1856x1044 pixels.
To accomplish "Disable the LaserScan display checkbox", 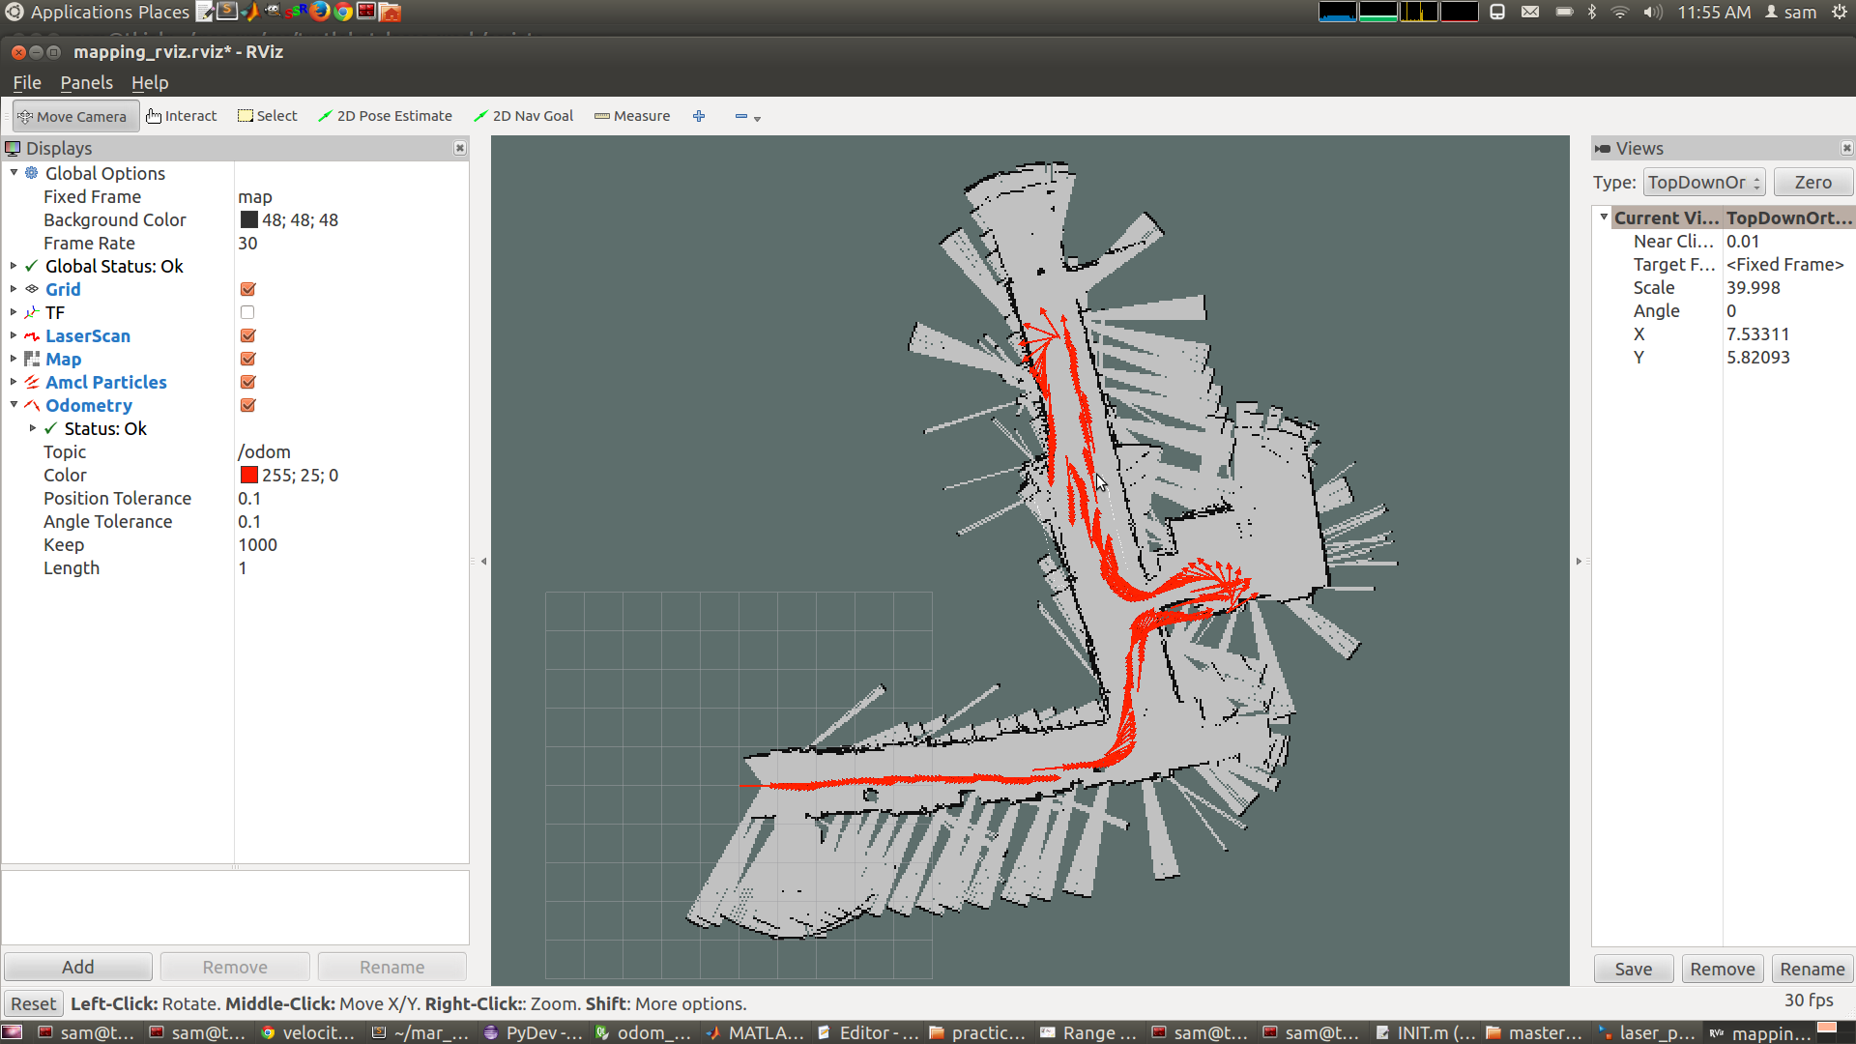I will 247,335.
